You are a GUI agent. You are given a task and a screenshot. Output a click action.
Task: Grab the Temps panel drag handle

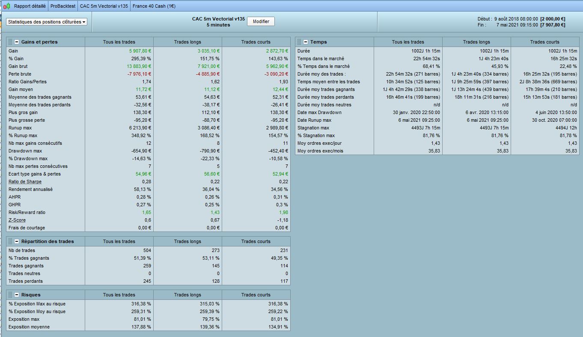[x=299, y=42]
